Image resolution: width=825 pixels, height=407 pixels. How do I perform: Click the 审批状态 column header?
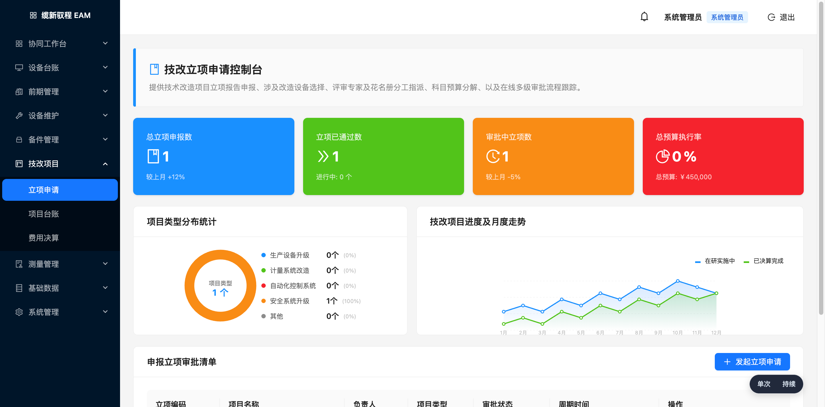pyautogui.click(x=497, y=403)
